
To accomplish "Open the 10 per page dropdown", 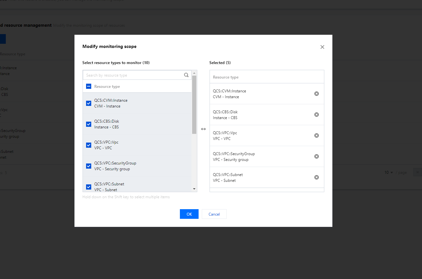I will (389, 172).
